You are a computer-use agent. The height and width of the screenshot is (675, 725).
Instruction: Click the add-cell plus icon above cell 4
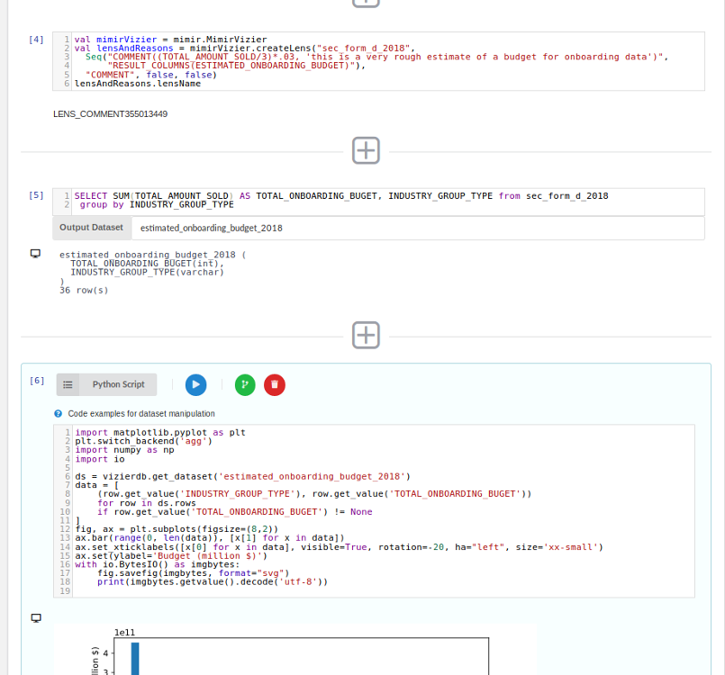366,3
